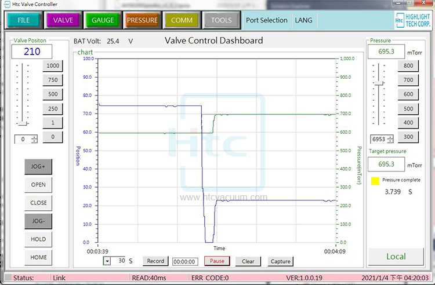This screenshot has height=285, width=435.
Task: Set valve position preset 250
Action: [53, 108]
